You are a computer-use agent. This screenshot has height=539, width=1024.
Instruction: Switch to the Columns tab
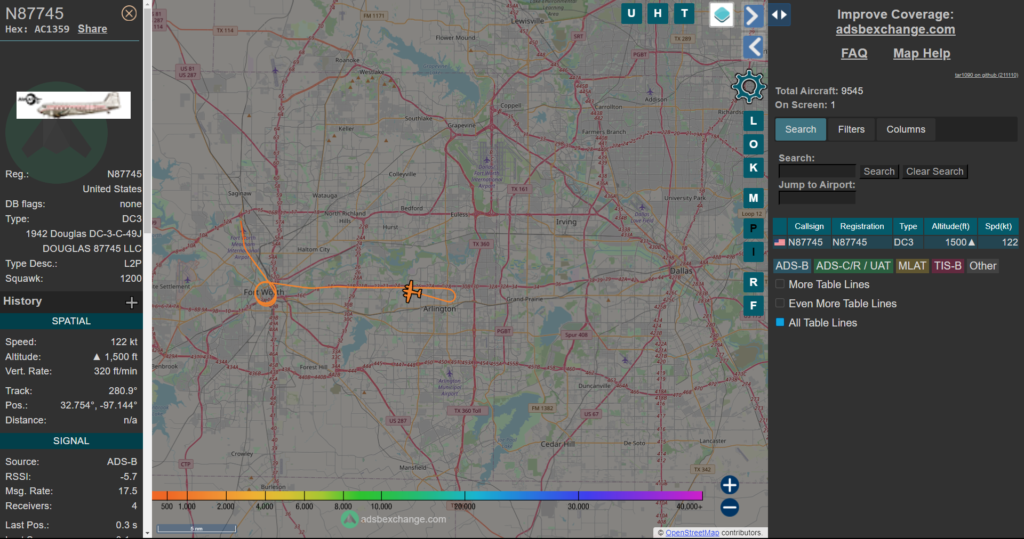(x=906, y=129)
